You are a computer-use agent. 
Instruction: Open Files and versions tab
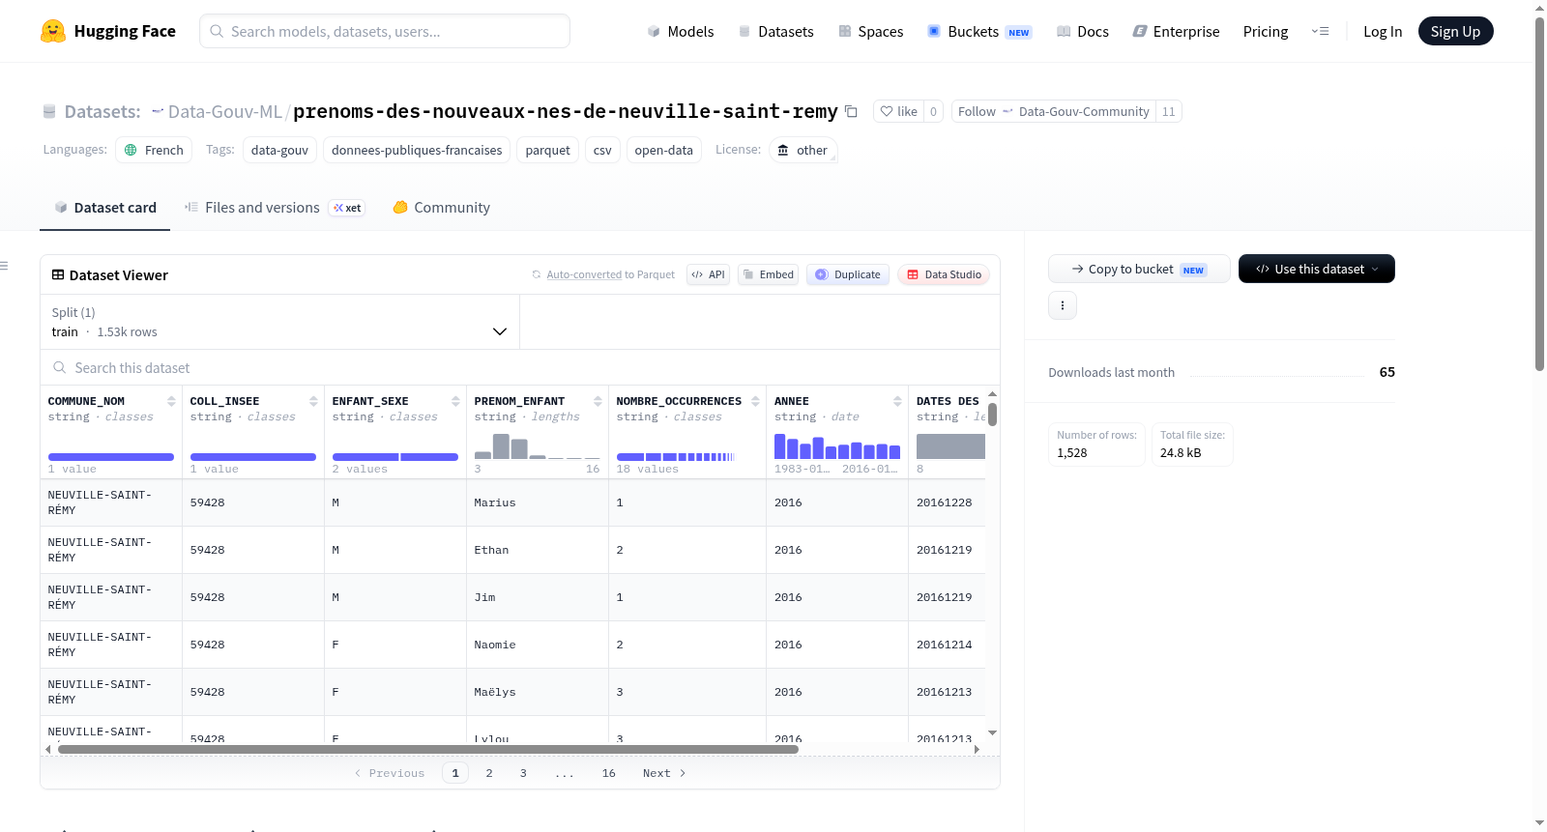(274, 208)
